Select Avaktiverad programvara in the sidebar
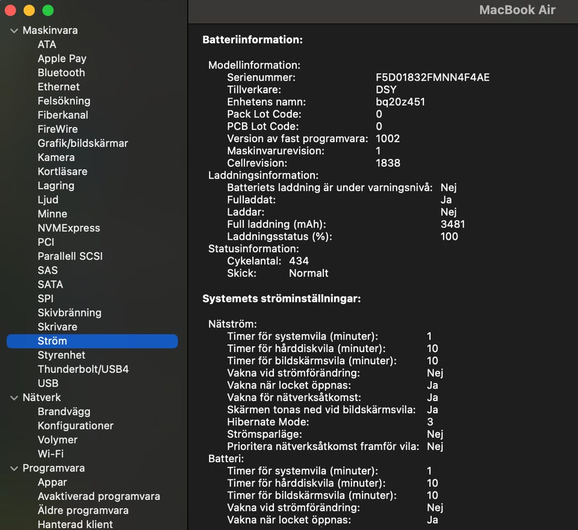Screen dimensions: 578x530 (x=99, y=496)
